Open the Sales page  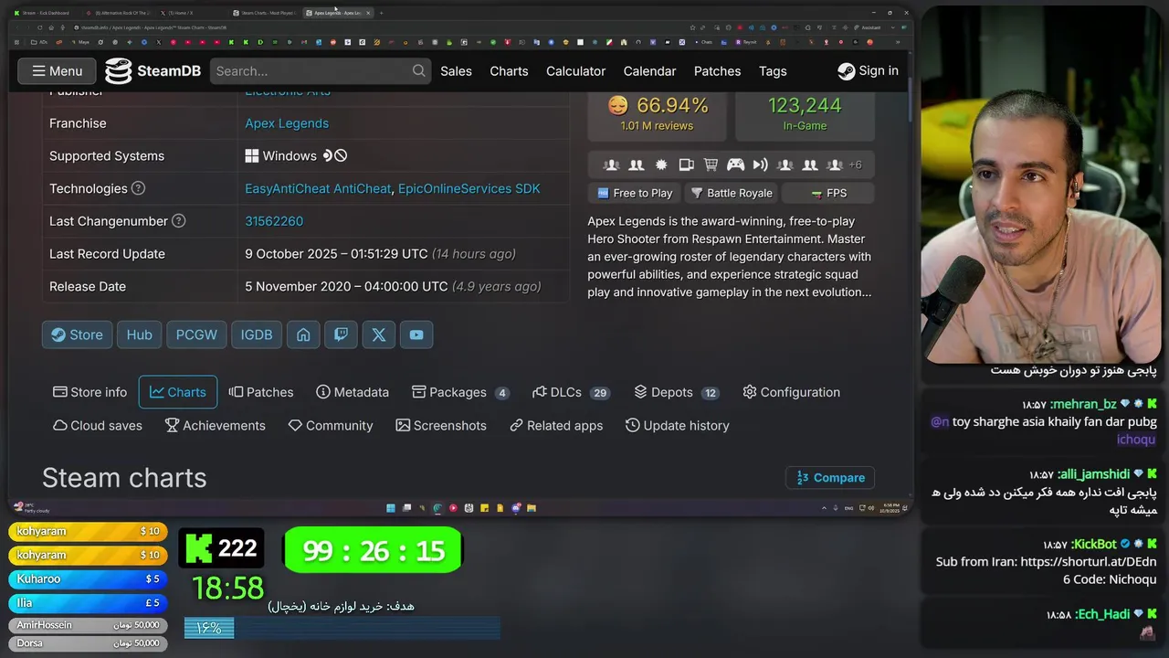[x=456, y=71]
